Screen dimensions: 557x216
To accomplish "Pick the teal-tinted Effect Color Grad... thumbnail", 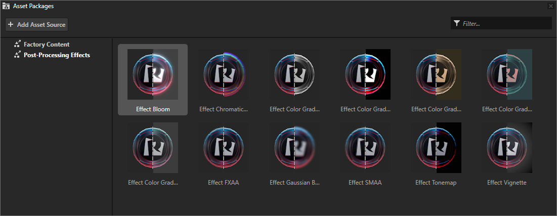I will tap(507, 74).
